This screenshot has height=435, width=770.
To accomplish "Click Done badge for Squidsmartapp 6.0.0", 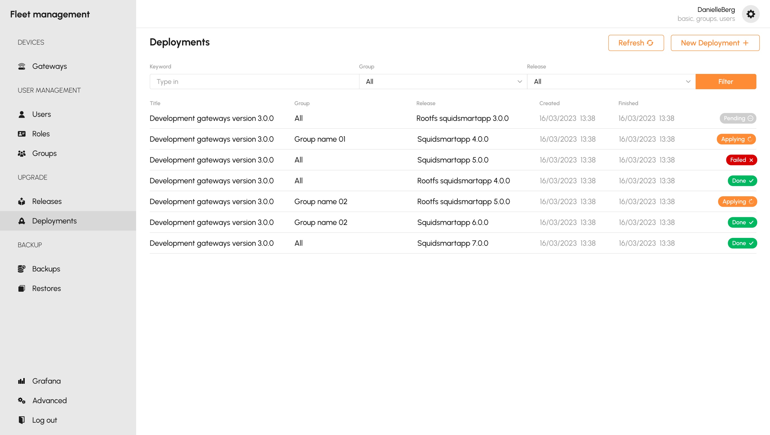I will tap(742, 223).
